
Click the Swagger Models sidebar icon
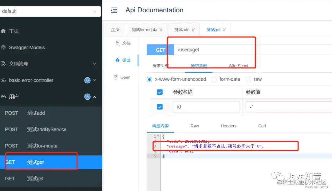click(x=3, y=47)
